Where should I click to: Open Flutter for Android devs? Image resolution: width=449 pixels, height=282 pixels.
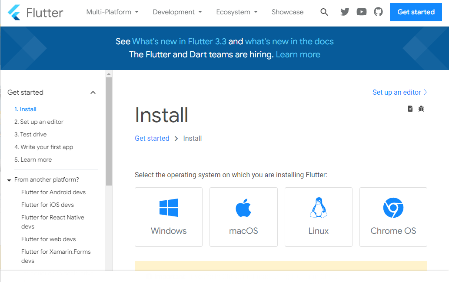53,192
